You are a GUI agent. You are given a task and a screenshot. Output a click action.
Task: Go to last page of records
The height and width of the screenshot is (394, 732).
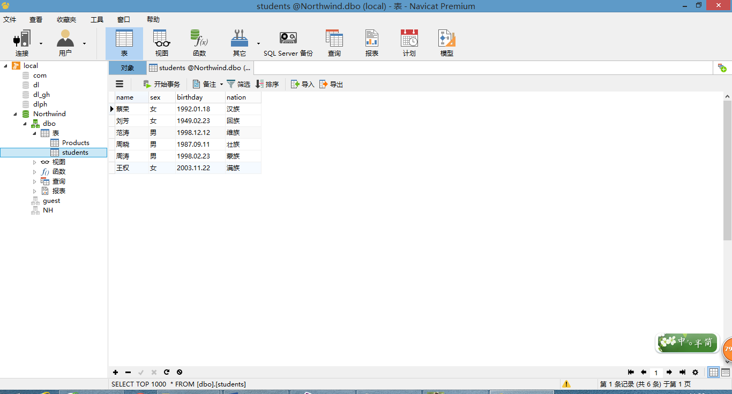pyautogui.click(x=682, y=372)
